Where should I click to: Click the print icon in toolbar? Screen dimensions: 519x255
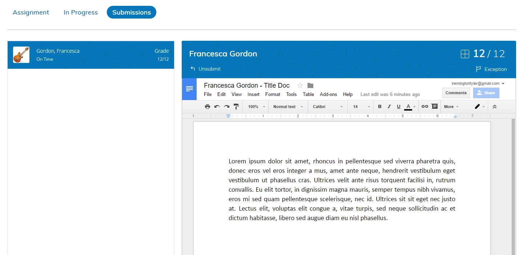click(208, 107)
